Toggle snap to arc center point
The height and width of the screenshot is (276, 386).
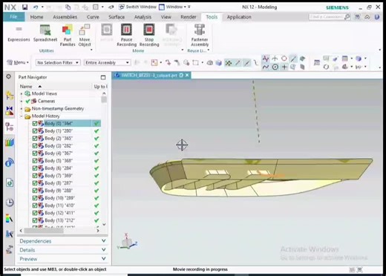pos(275,67)
